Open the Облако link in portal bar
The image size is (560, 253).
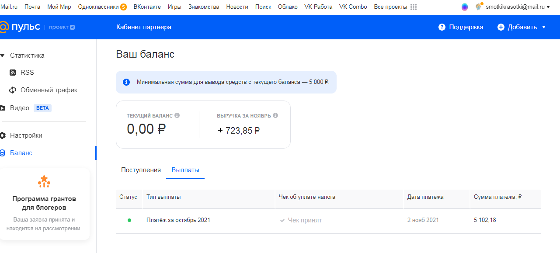coord(288,7)
